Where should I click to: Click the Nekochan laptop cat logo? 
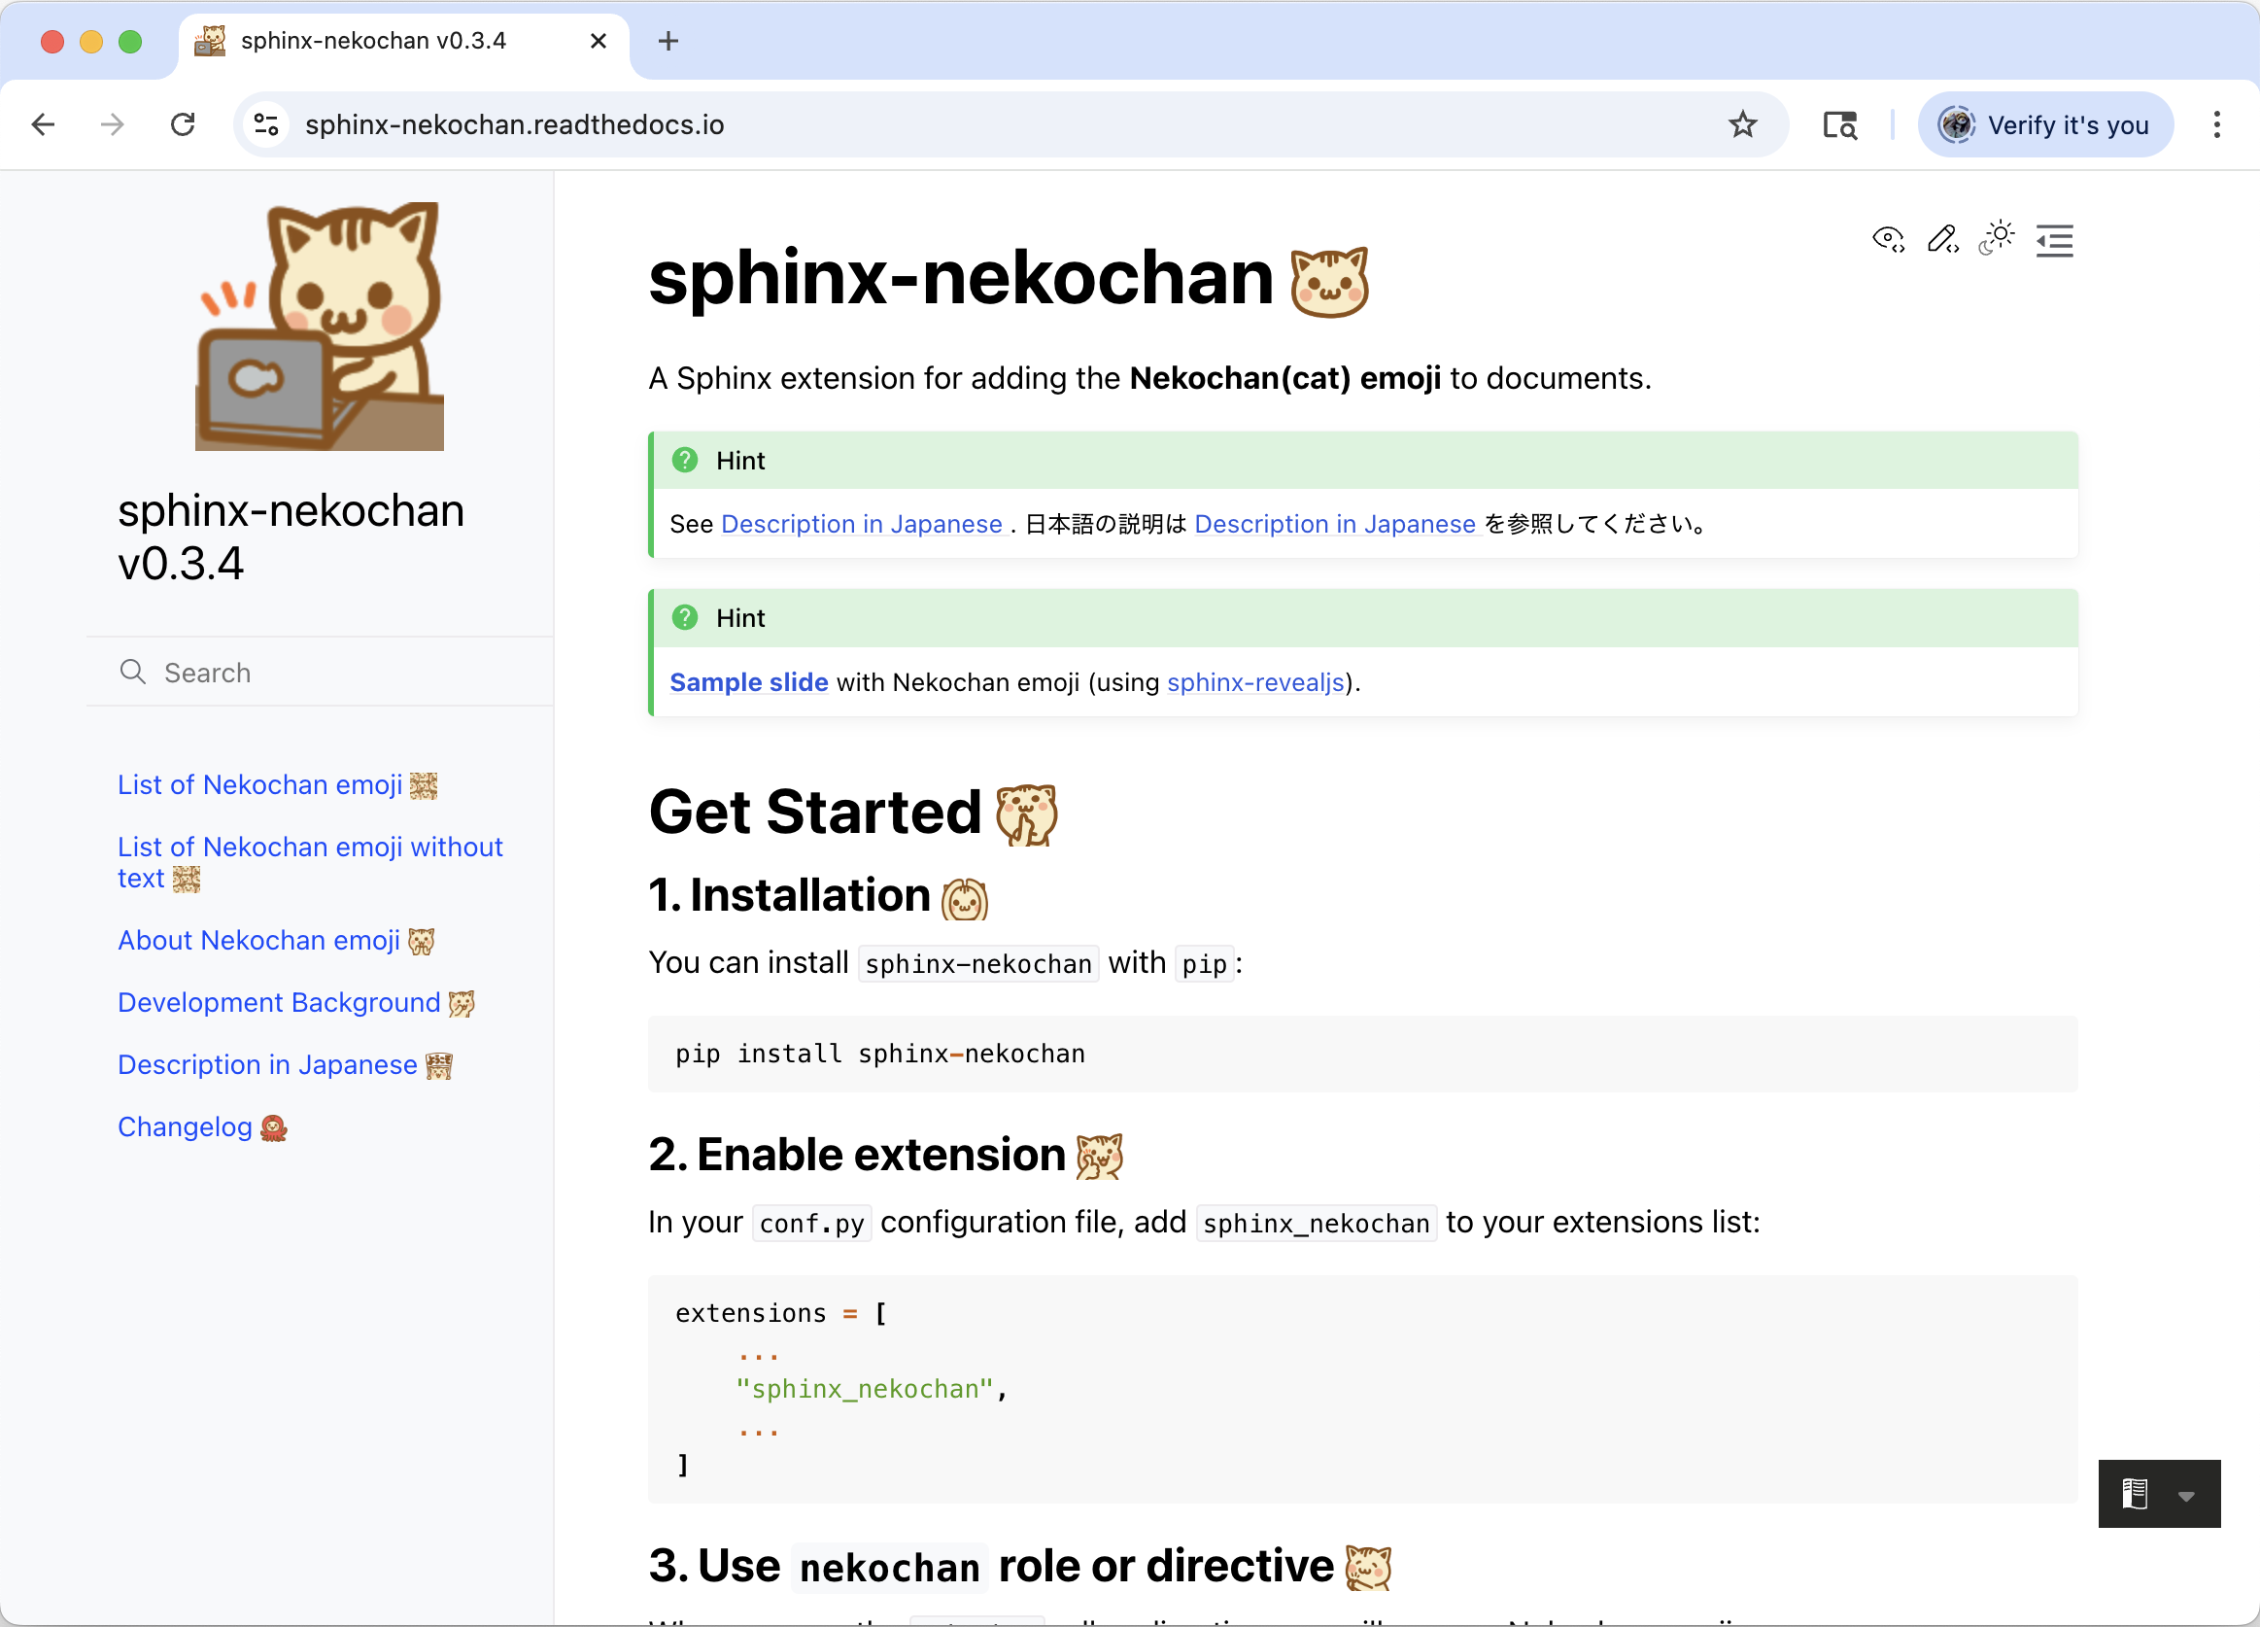click(x=319, y=326)
